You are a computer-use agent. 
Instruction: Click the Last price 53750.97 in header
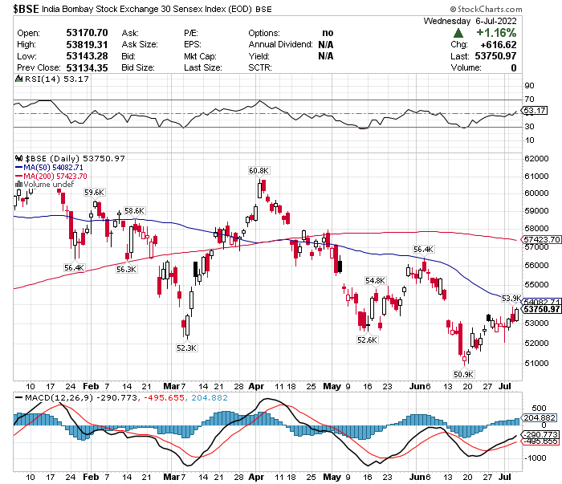point(495,56)
